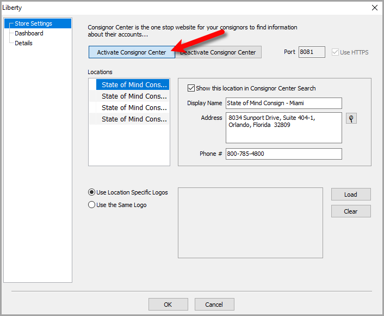Click the Display Name input field
Viewport: 384px width, 316px height.
tap(283, 104)
